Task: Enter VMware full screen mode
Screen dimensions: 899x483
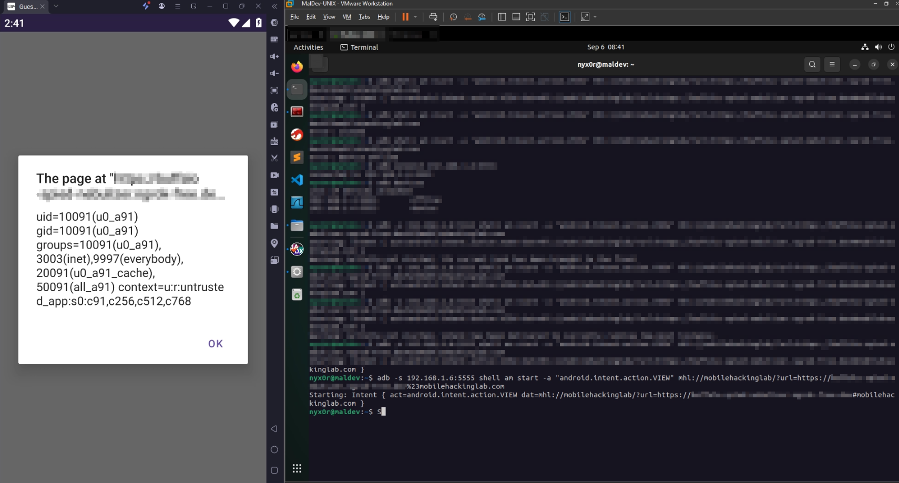Action: coord(530,17)
